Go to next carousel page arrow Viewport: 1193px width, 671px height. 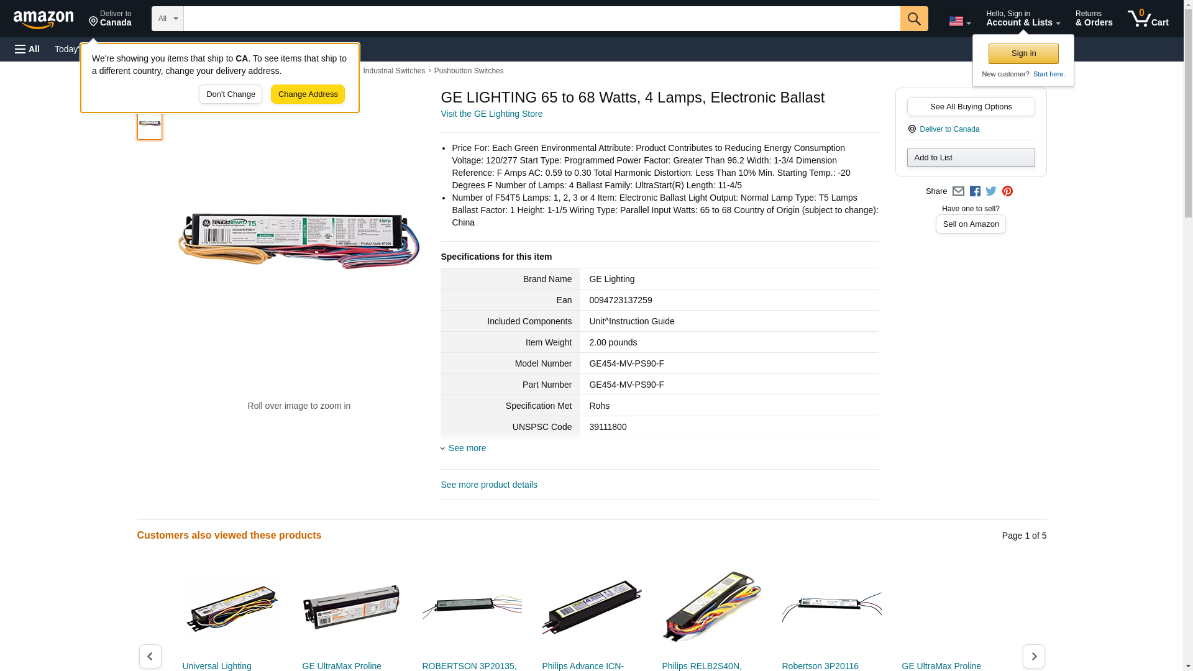[x=1034, y=656]
